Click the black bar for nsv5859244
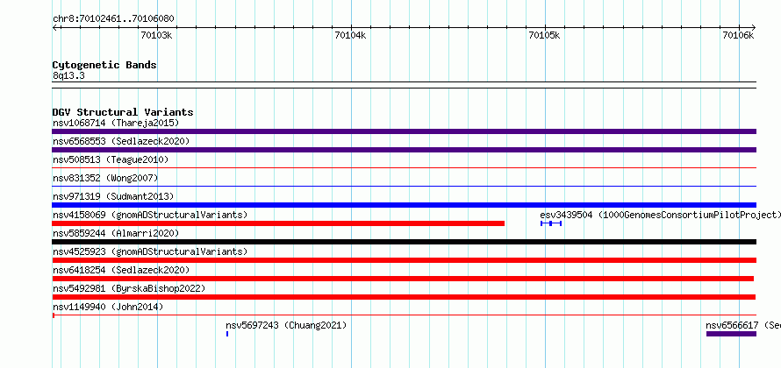This screenshot has height=368, width=781. [404, 242]
